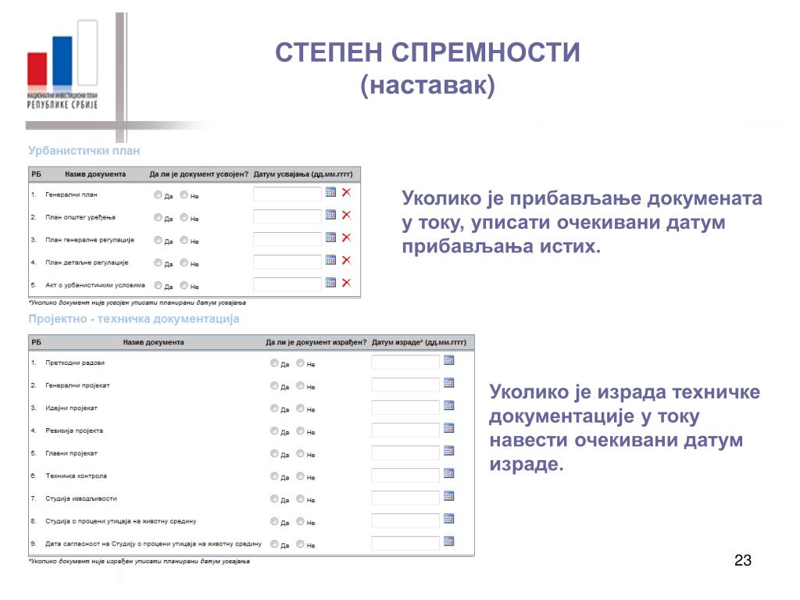Viewport: 800px width, 600px height.
Task: Click the Урбанистички план section heading
Action: click(84, 151)
